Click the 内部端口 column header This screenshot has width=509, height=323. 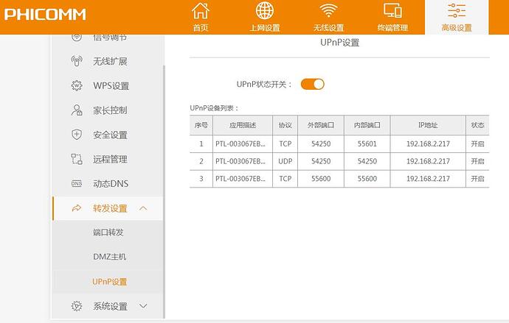coord(367,125)
